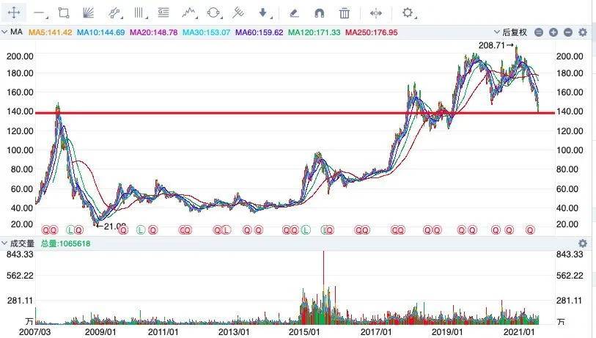Click the 2021/01 date axis label
The width and height of the screenshot is (596, 338).
pyautogui.click(x=519, y=331)
